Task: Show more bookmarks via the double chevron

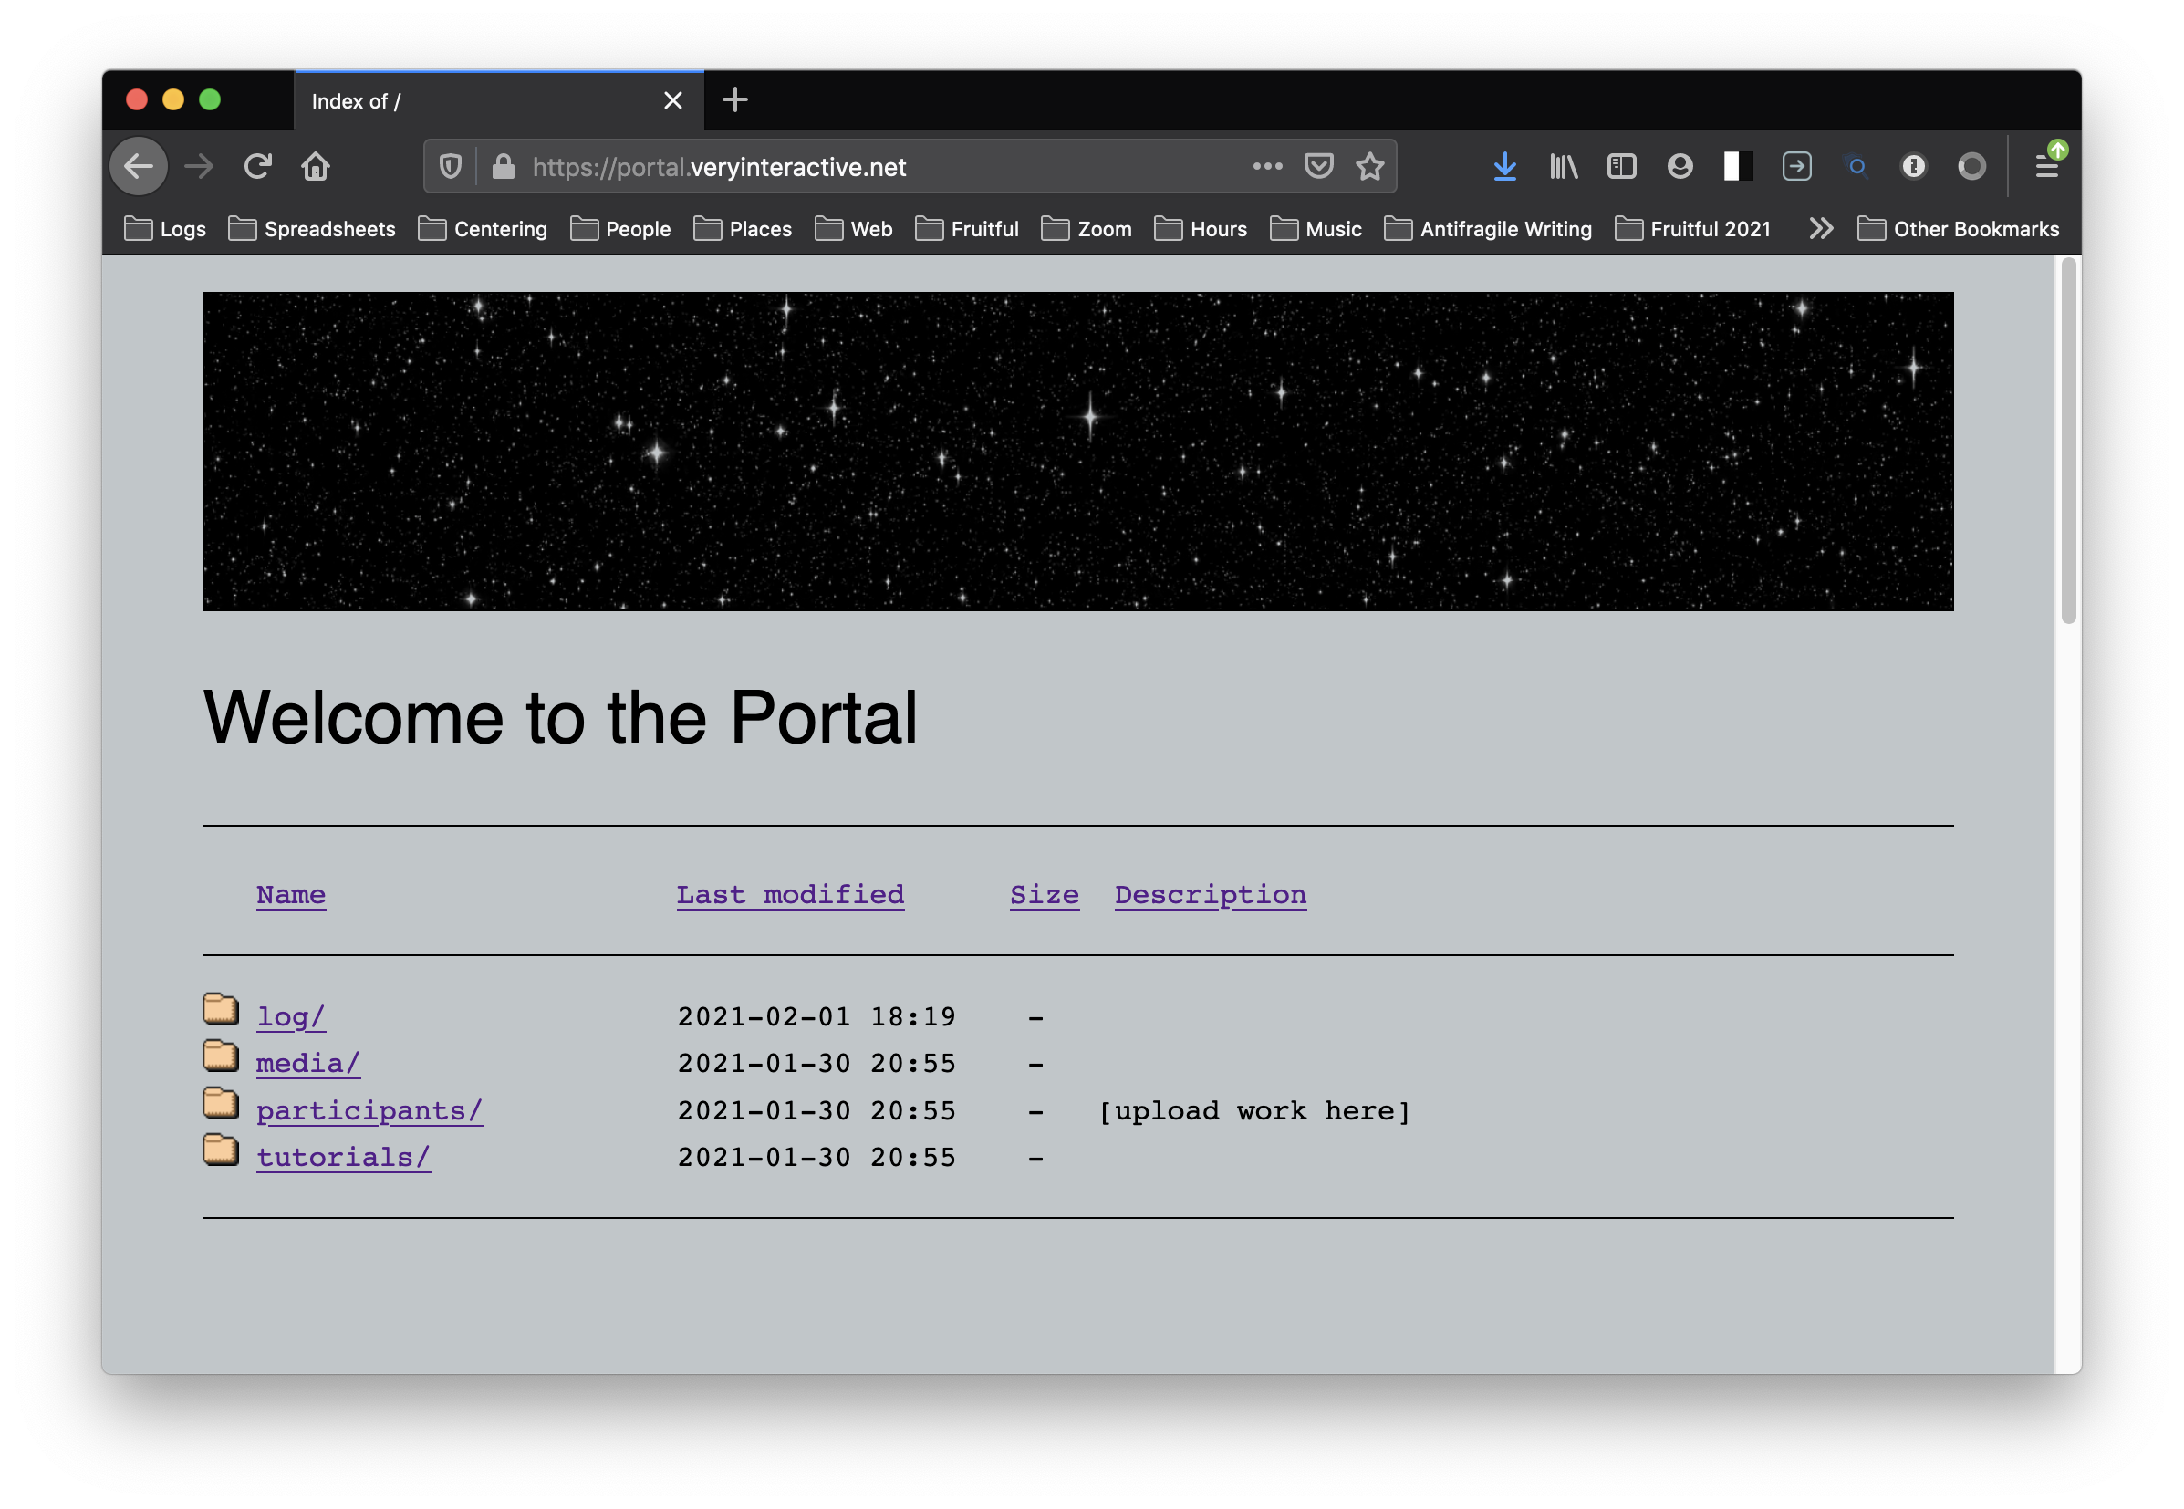Action: point(1821,230)
